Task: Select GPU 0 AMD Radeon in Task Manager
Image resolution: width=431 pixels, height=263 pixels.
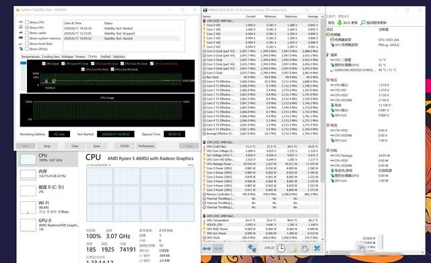Action: click(48, 225)
